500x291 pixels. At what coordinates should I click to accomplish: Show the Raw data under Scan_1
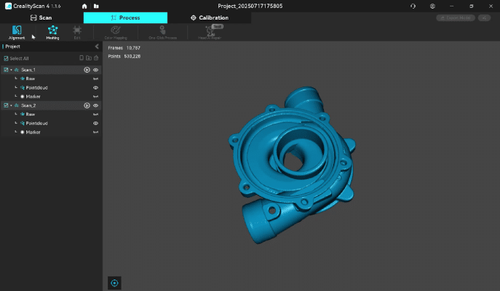click(x=95, y=79)
